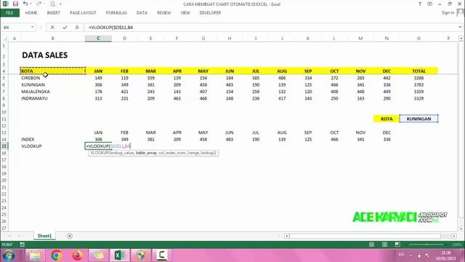Switch to Page Break Preview in status bar
The height and width of the screenshot is (262, 465).
point(397,245)
